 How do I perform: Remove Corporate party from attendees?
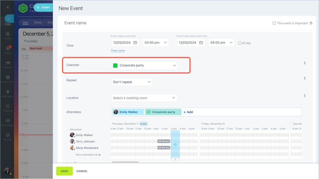point(179,112)
